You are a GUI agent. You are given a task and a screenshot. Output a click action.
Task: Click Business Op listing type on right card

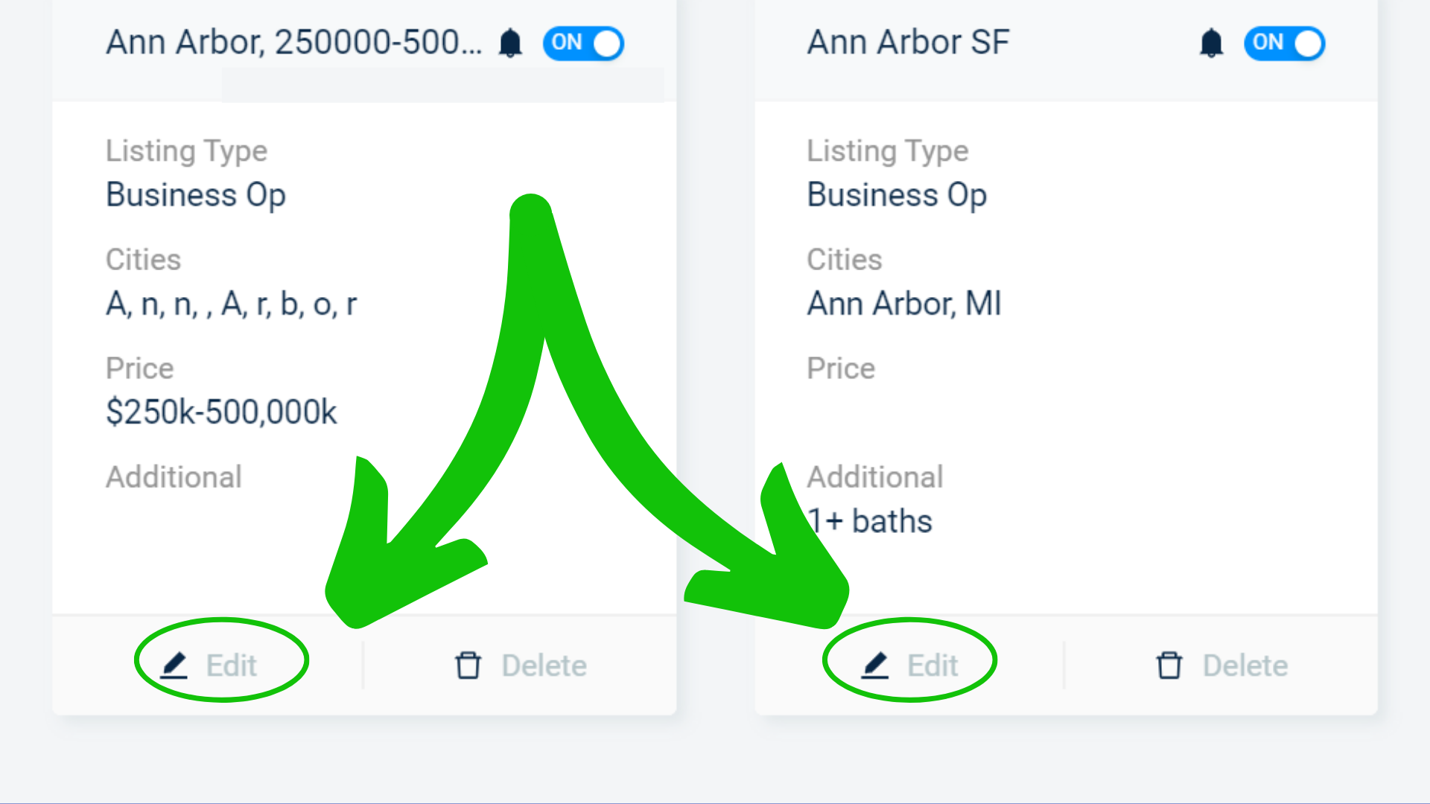(897, 195)
